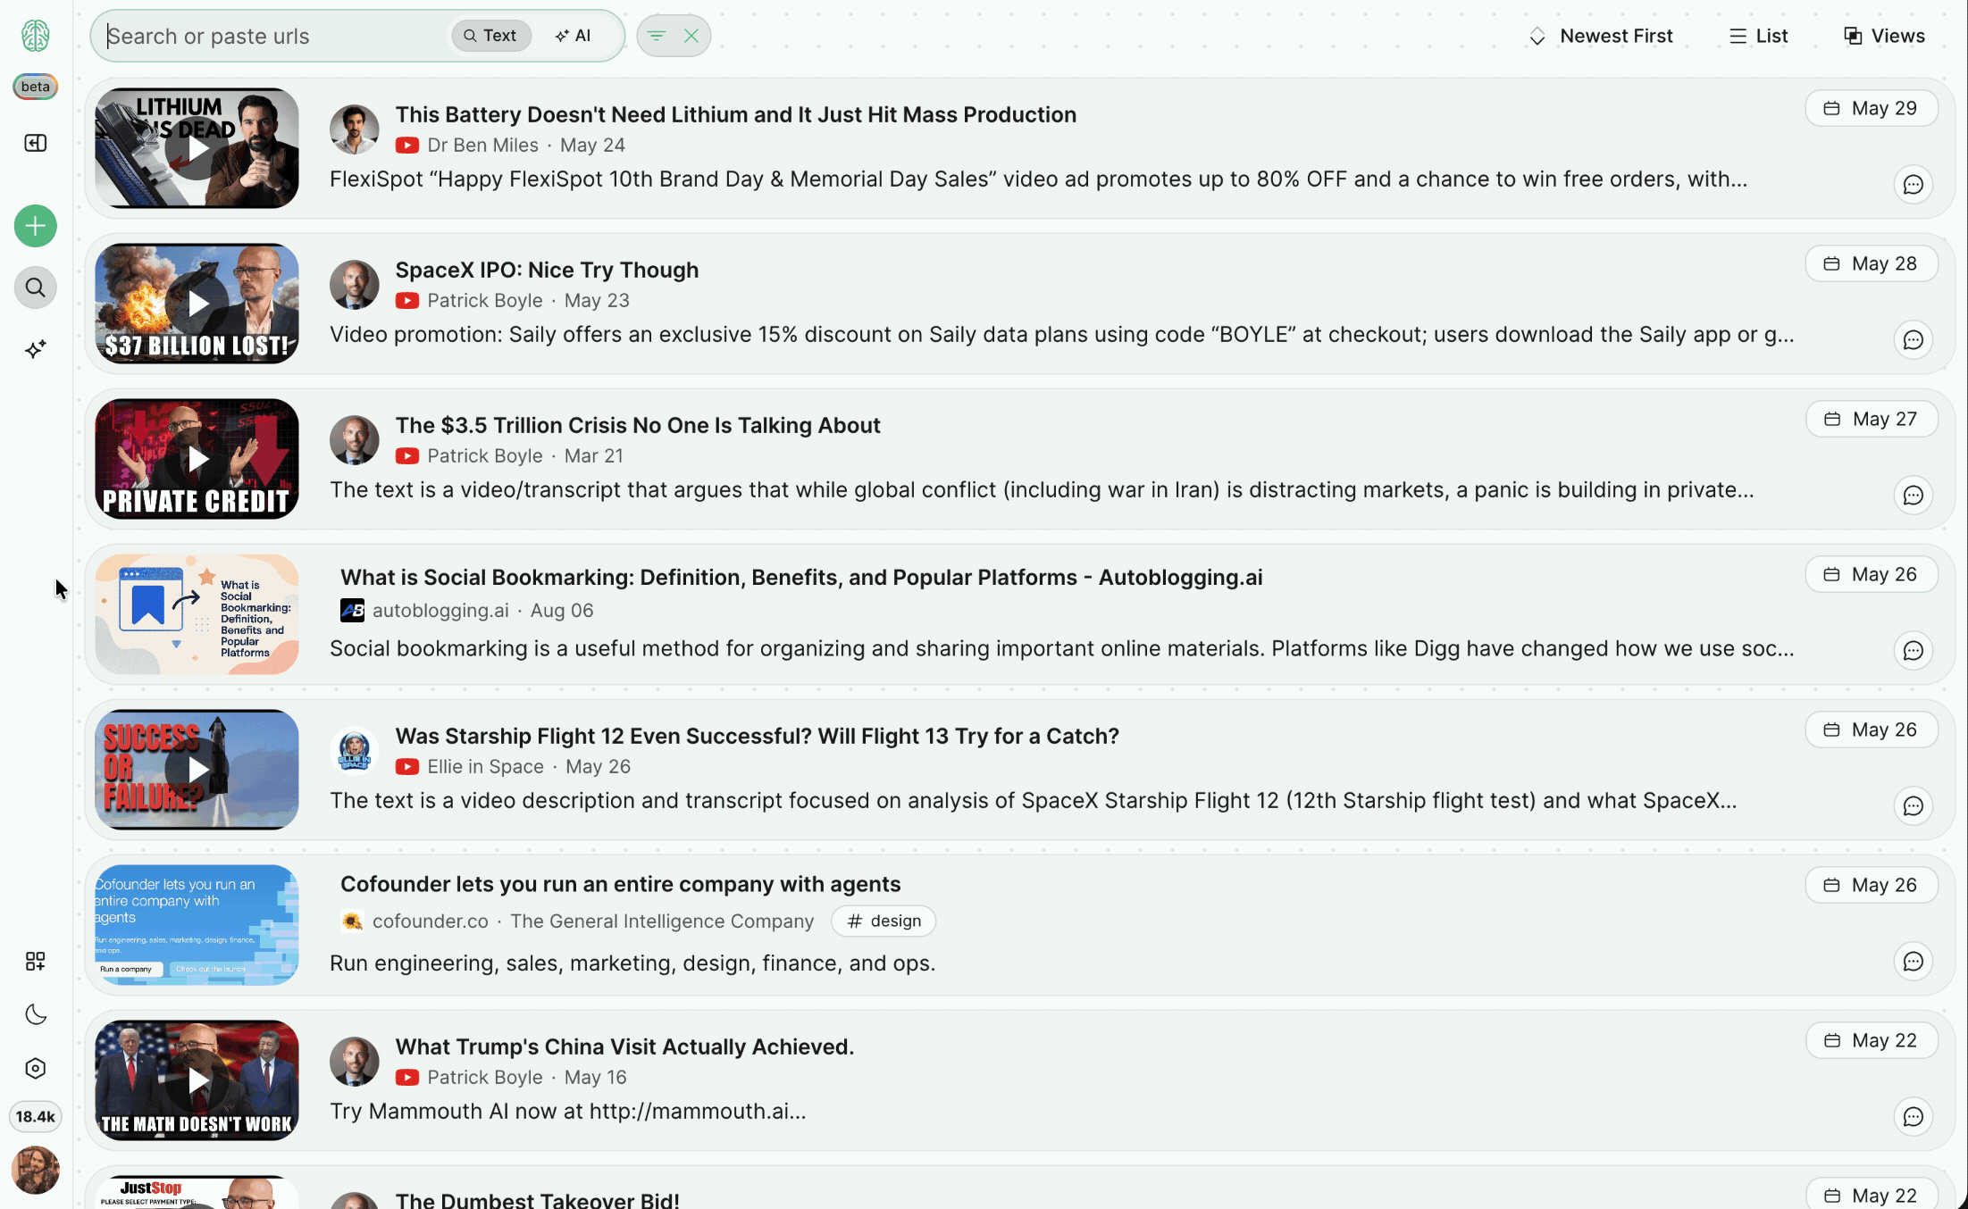Image resolution: width=1968 pixels, height=1209 pixels.
Task: Click the 'Ellie in Space' channel name
Action: click(485, 767)
